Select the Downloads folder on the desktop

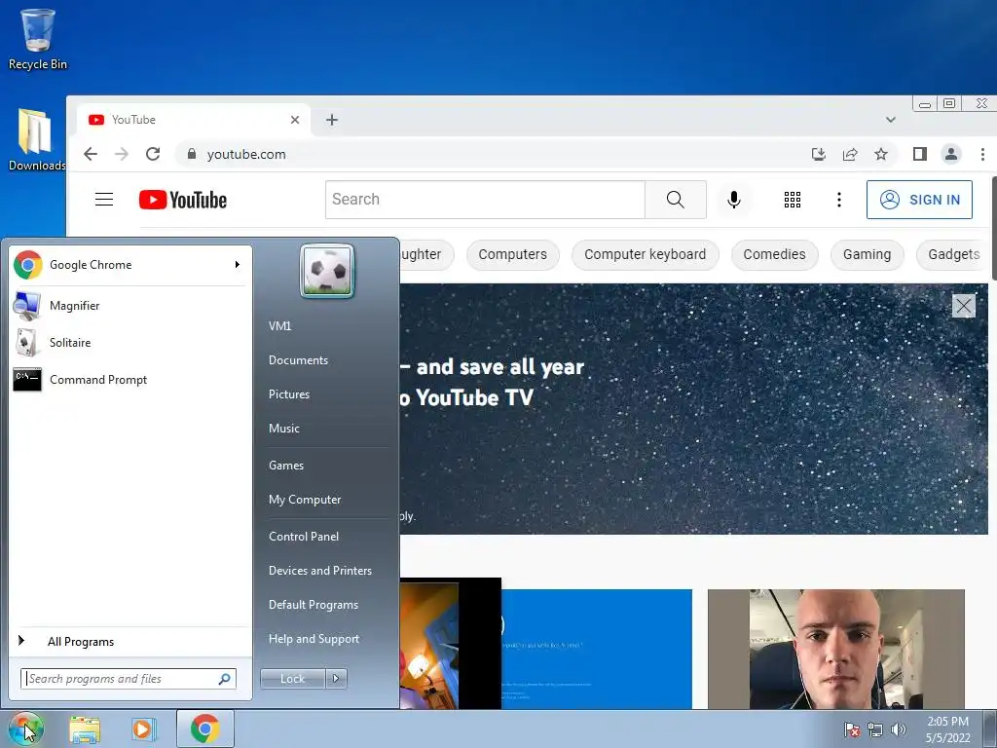click(36, 140)
